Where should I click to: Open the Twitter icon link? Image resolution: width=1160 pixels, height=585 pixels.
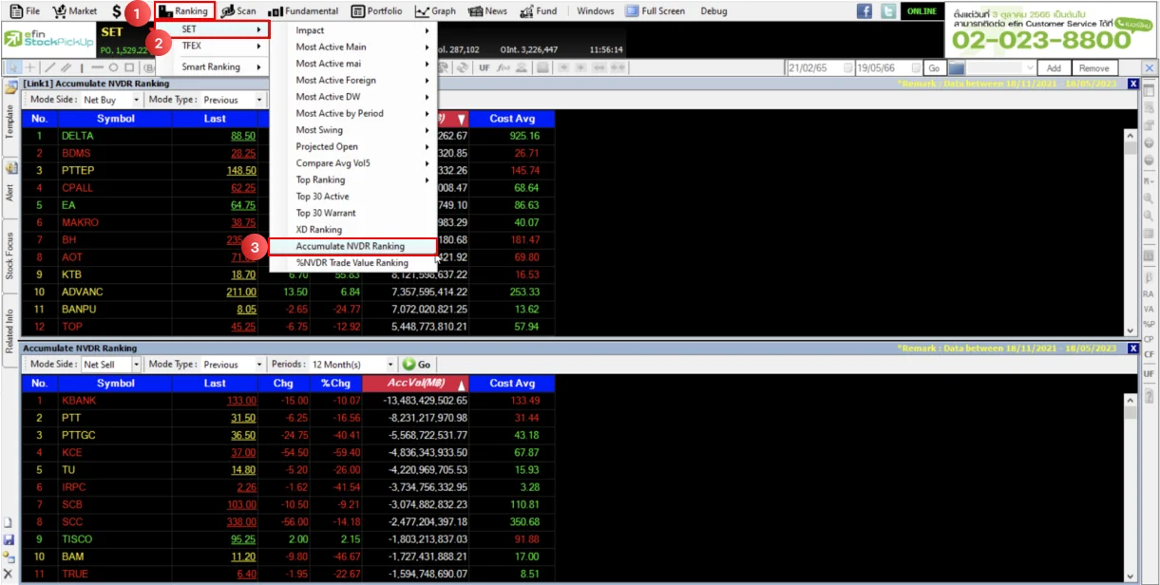pos(888,11)
